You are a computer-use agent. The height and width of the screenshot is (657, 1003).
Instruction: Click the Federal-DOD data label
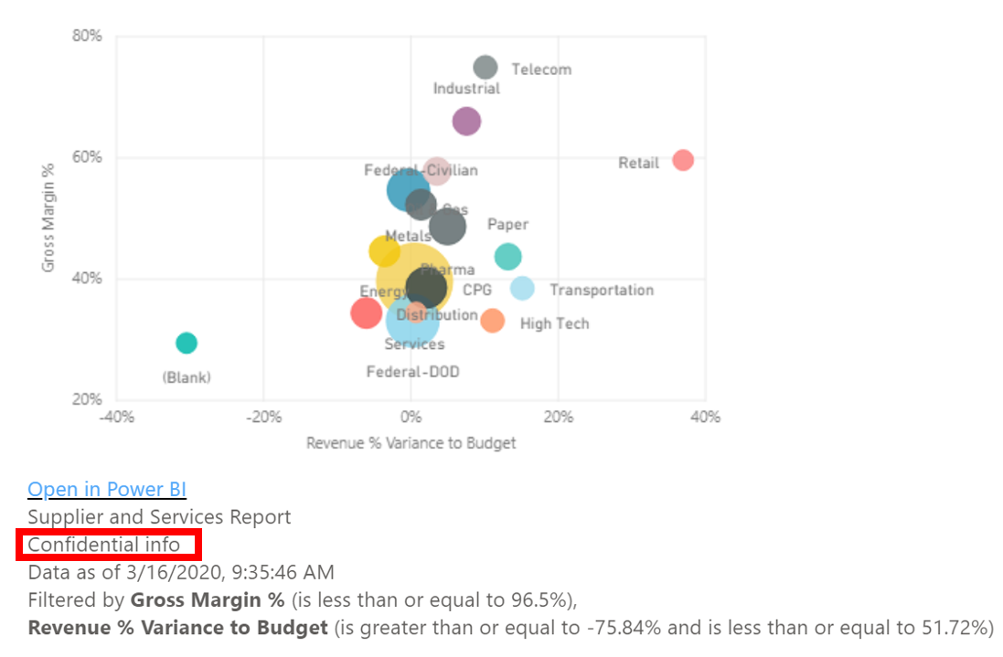tap(412, 372)
